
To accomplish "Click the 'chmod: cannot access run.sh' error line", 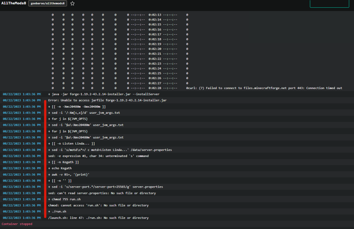I will pos(98,205).
